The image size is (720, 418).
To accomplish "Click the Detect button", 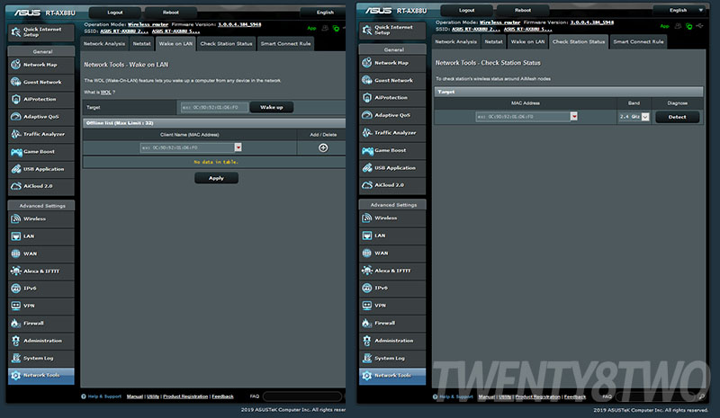I will coord(677,117).
